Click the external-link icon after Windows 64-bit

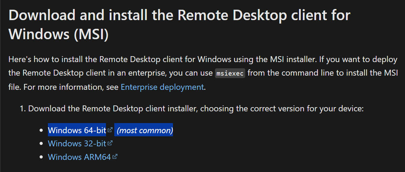click(110, 130)
